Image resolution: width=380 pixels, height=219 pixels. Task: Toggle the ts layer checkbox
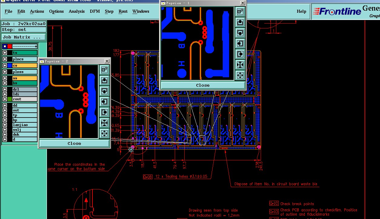coord(5,53)
